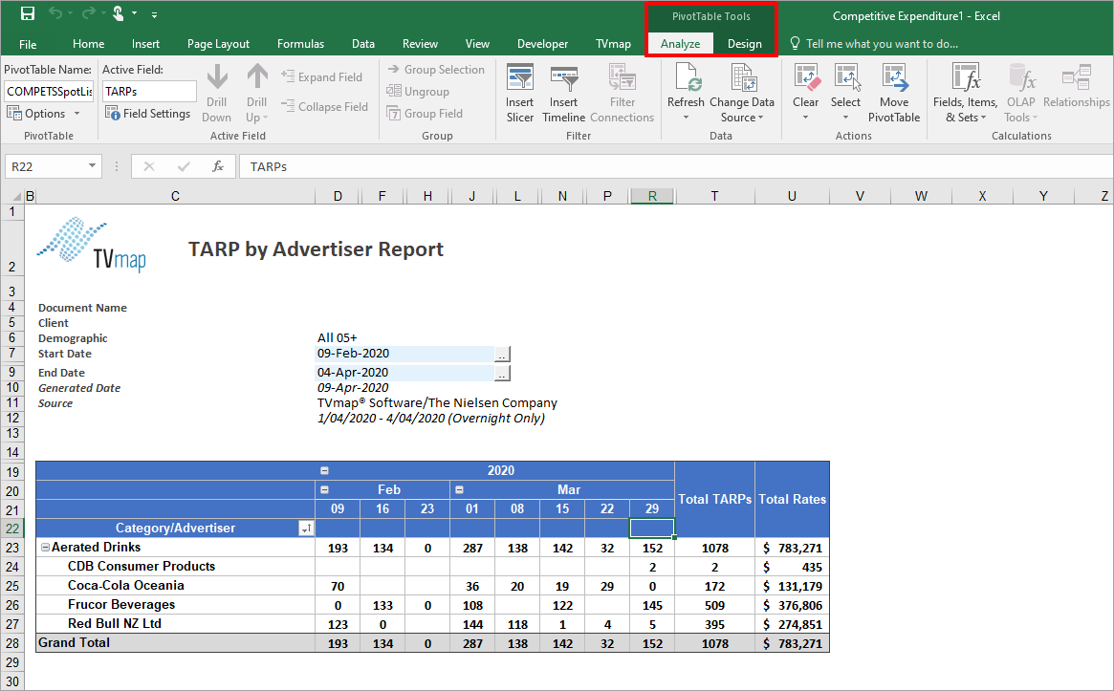Click into the formula bar showing TARPs
Viewport: 1114px width, 691px height.
(x=675, y=166)
